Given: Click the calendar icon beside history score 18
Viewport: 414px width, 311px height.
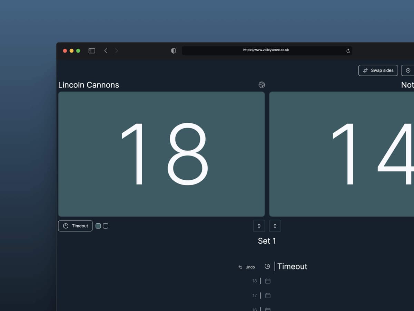Looking at the screenshot, I should [268, 281].
